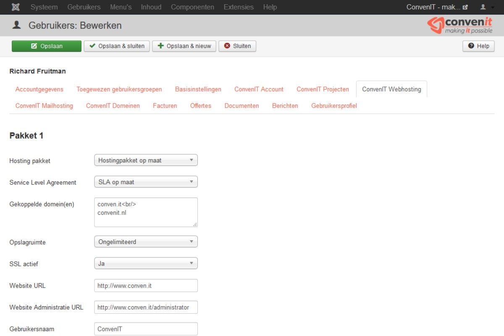
Task: Click the Website URL input field
Action: tap(146, 286)
